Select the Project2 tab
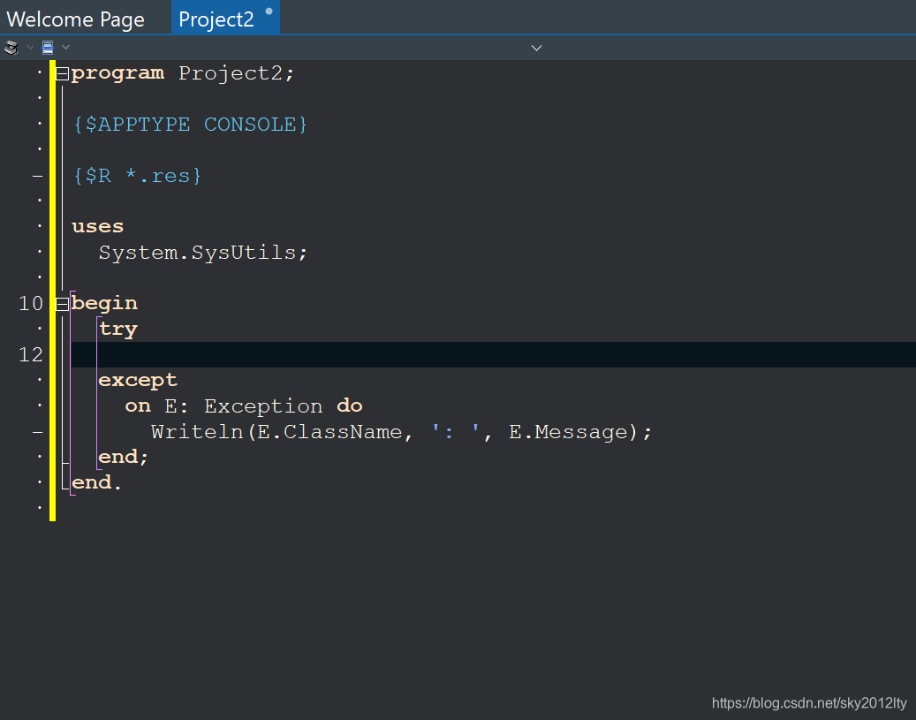The image size is (916, 720). [x=216, y=17]
